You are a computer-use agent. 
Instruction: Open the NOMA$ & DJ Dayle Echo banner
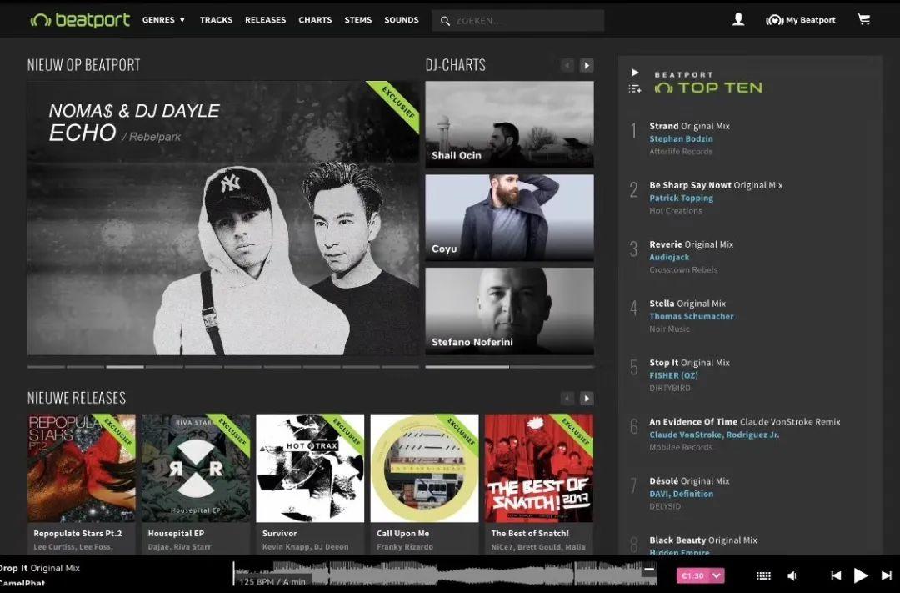coord(222,218)
